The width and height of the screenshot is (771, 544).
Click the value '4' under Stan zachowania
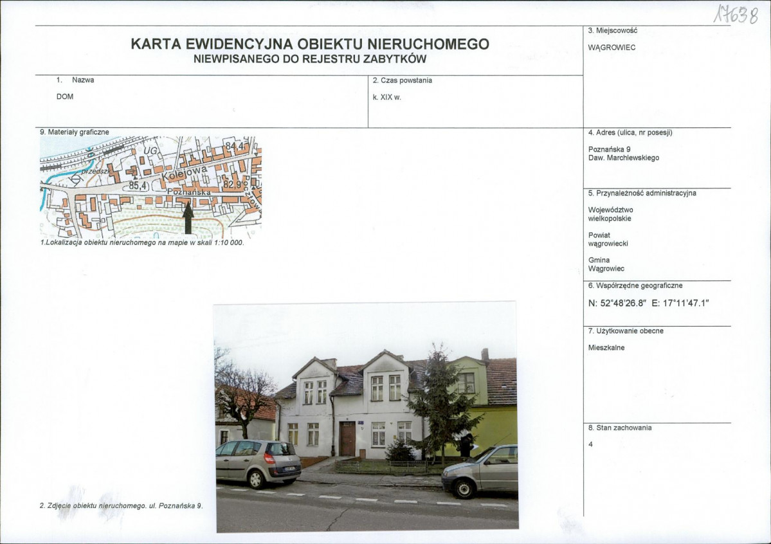point(590,444)
